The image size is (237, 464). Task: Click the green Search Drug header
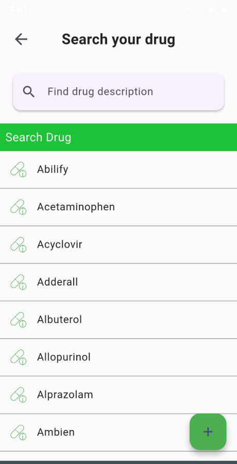(x=118, y=137)
